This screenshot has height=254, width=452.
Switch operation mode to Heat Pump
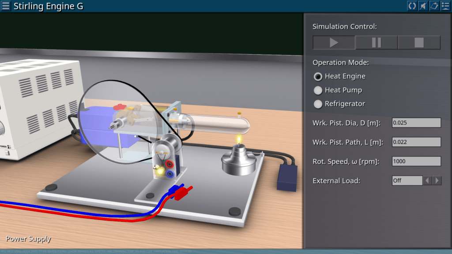click(318, 90)
